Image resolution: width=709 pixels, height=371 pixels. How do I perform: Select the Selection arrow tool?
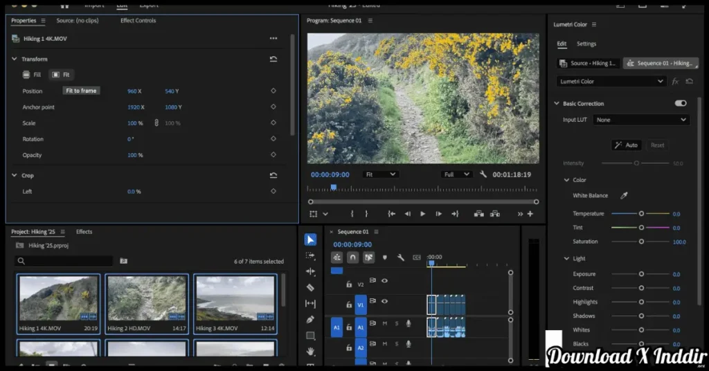coord(310,239)
